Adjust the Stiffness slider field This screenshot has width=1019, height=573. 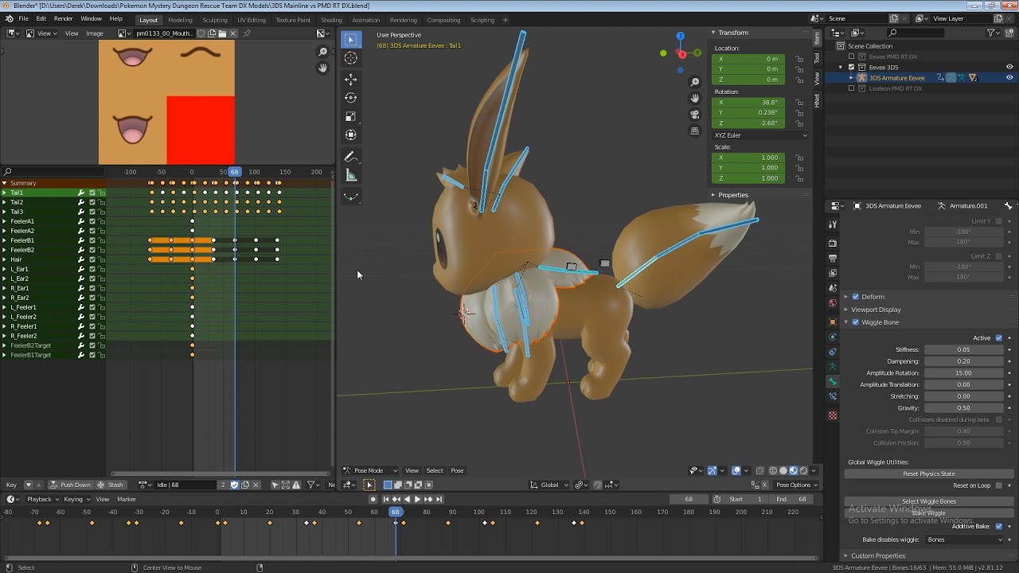pyautogui.click(x=963, y=349)
